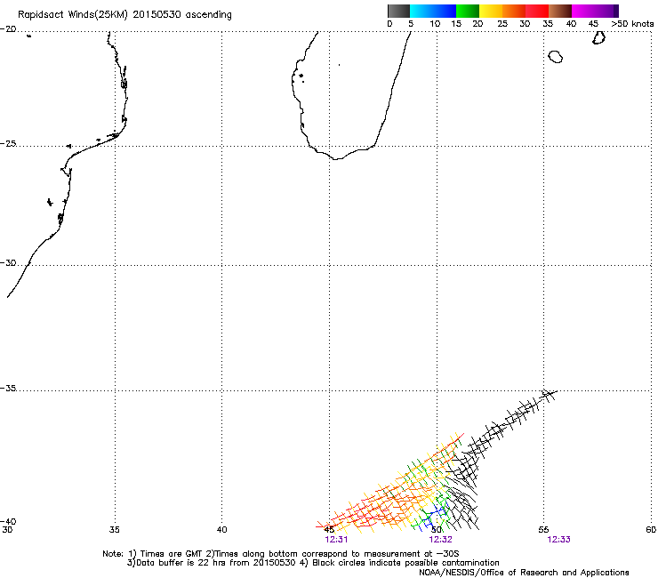
Task: Click the note line starting "Note: 1) Times are GMT"
Action: click(x=280, y=554)
